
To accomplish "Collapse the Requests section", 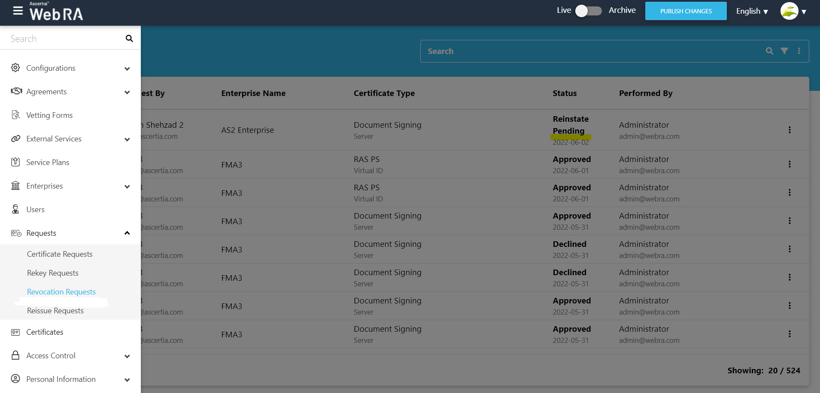I will (127, 233).
